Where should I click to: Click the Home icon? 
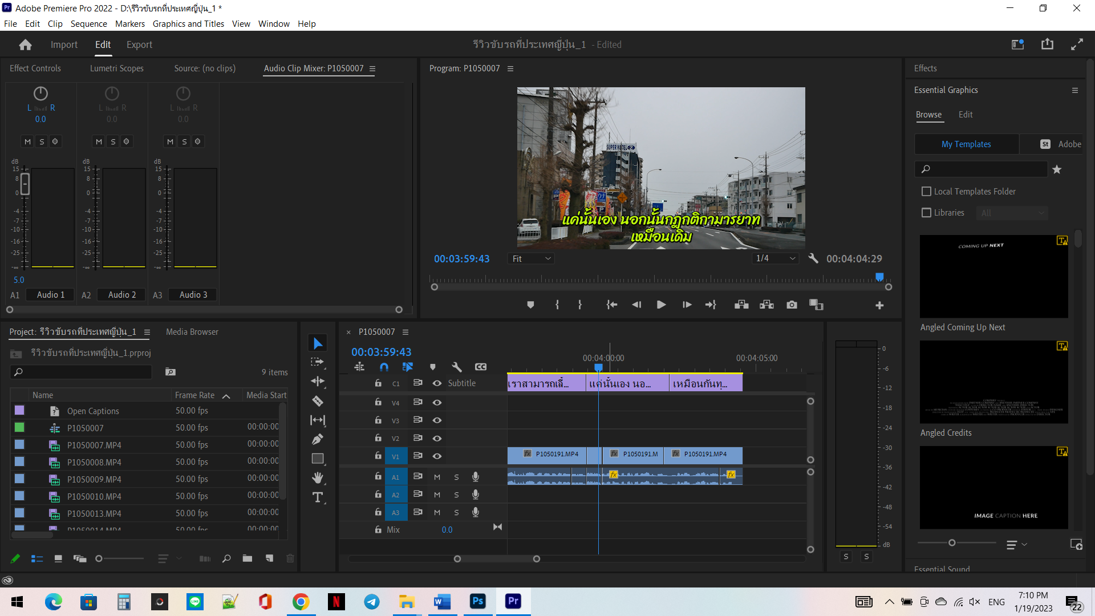tap(25, 44)
